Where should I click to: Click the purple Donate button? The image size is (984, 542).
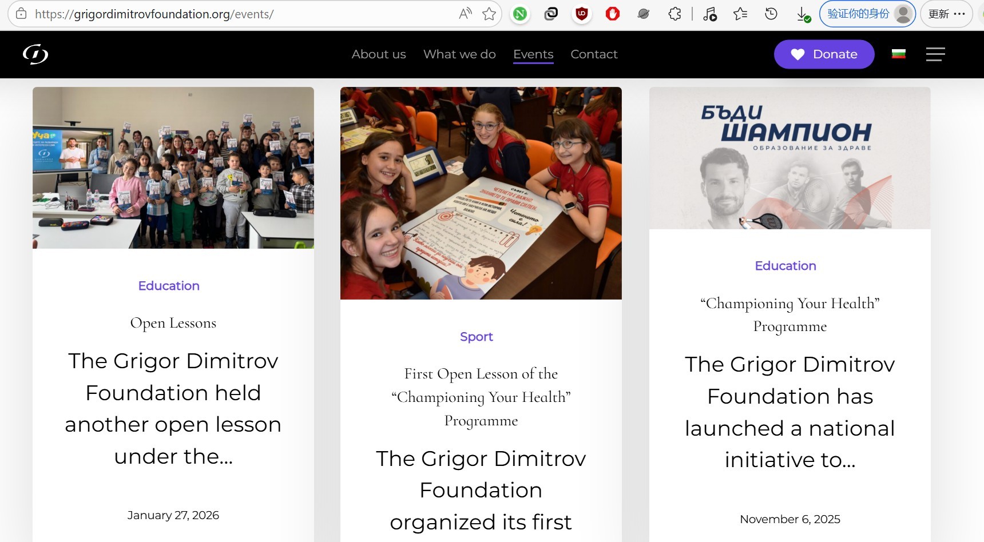[x=824, y=54]
